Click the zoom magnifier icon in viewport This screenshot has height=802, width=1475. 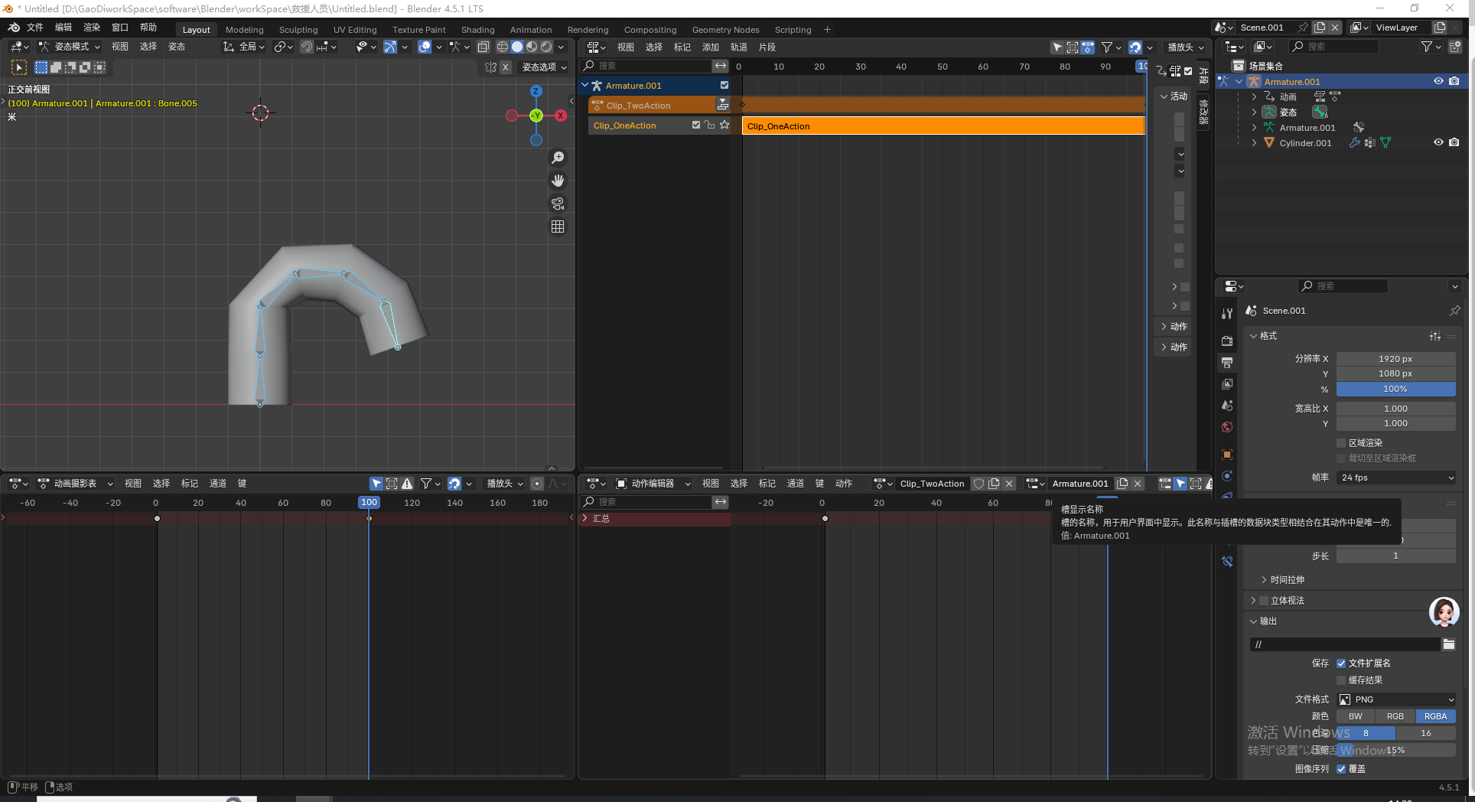[558, 158]
